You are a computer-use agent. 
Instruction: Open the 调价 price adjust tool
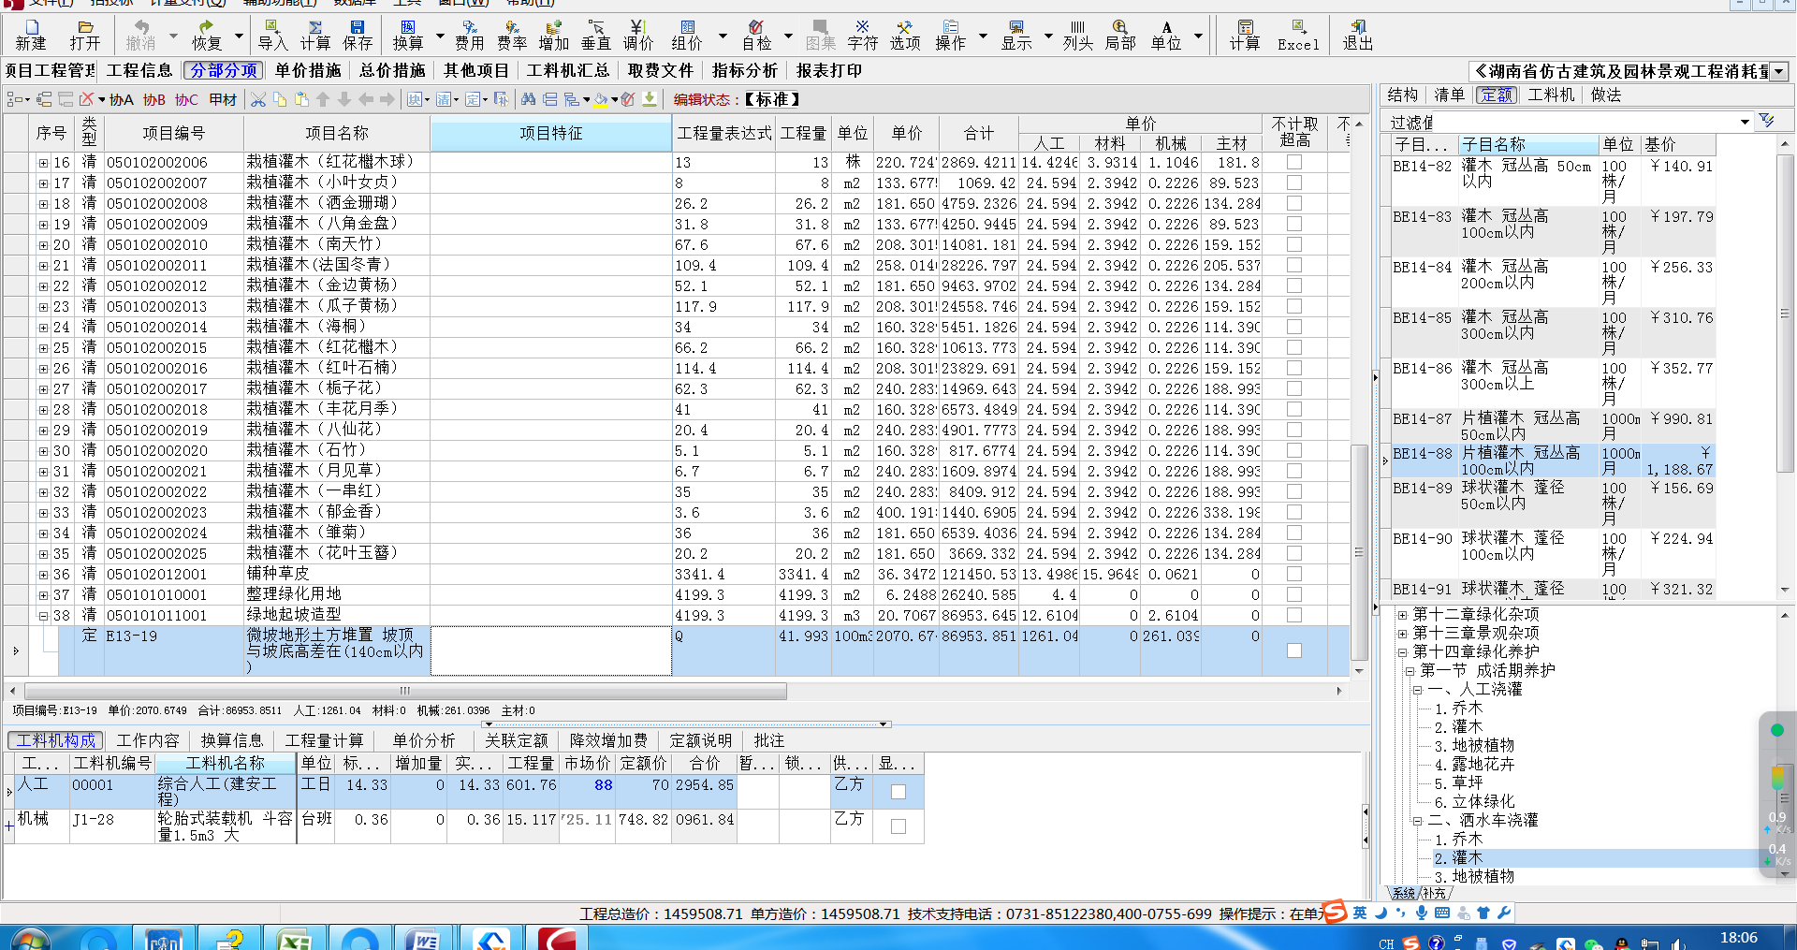(x=638, y=35)
